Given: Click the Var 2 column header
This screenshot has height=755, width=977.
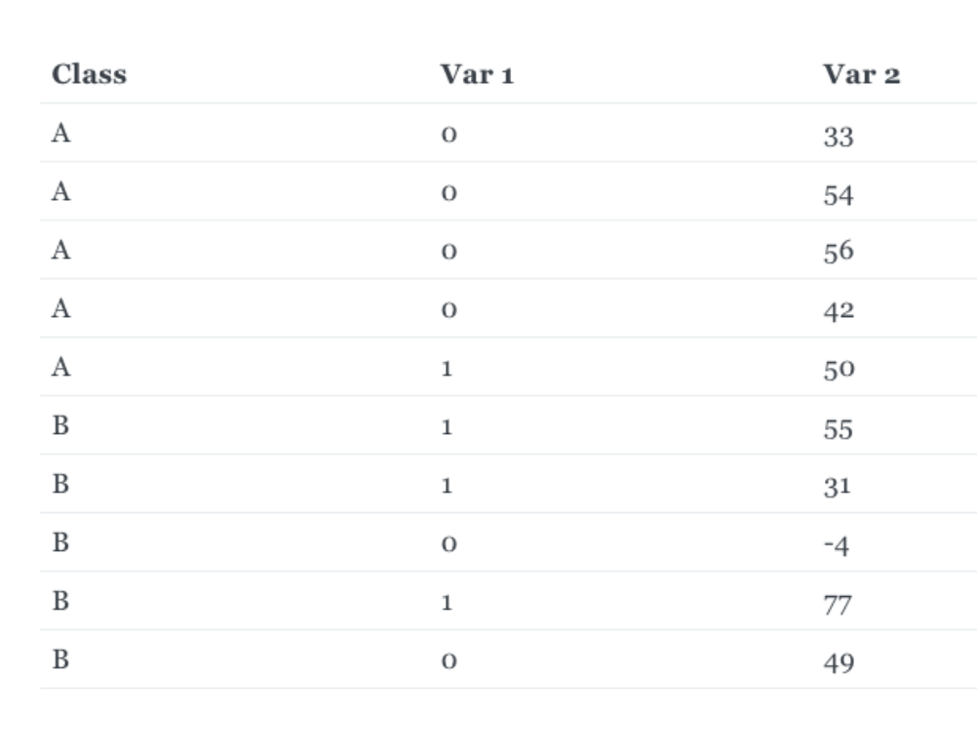Looking at the screenshot, I should (x=862, y=75).
